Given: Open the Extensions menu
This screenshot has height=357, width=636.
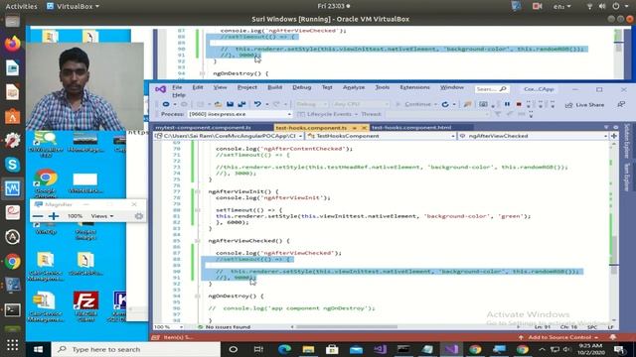Looking at the screenshot, I should 414,87.
